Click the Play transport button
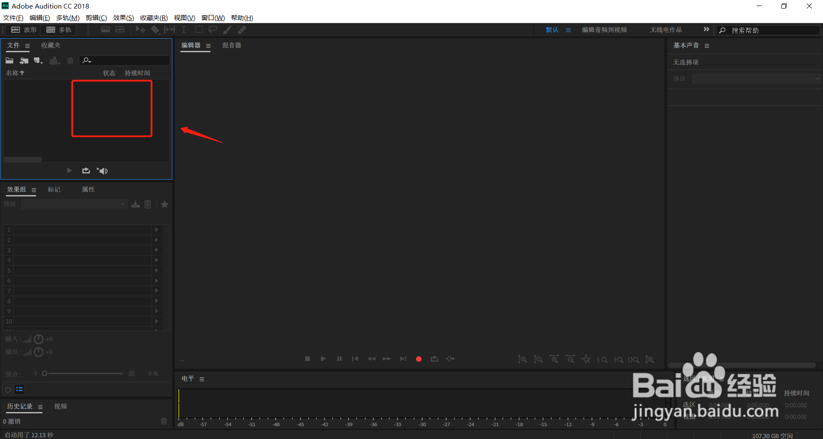 pyautogui.click(x=323, y=359)
